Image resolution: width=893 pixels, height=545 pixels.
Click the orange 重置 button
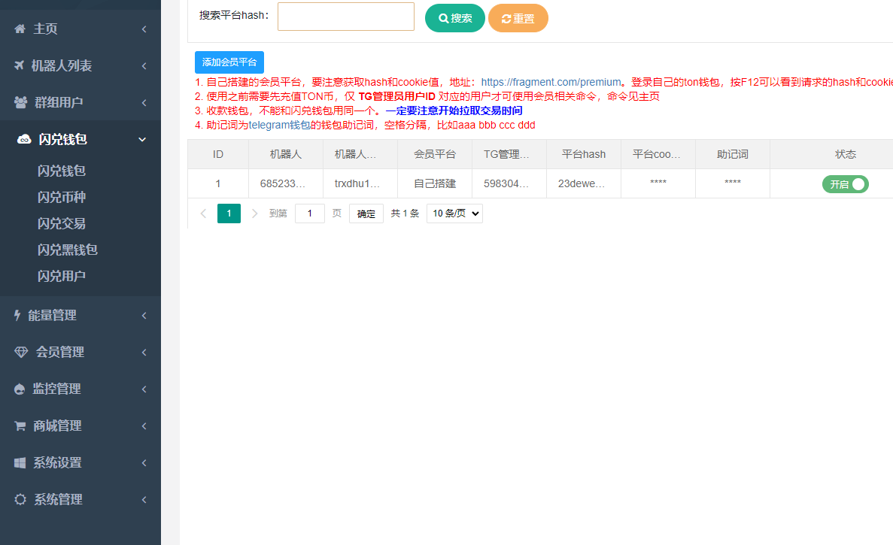point(518,18)
